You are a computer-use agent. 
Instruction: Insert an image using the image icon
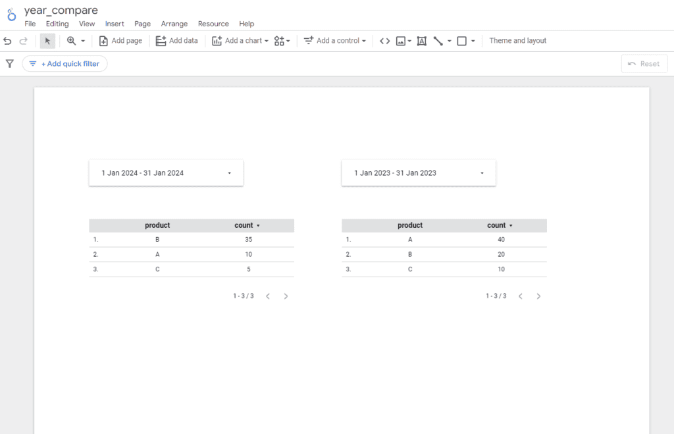401,41
